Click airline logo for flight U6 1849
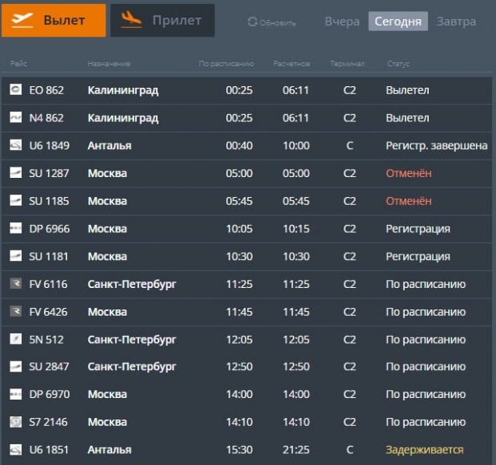This screenshot has height=465, width=496. [16, 145]
